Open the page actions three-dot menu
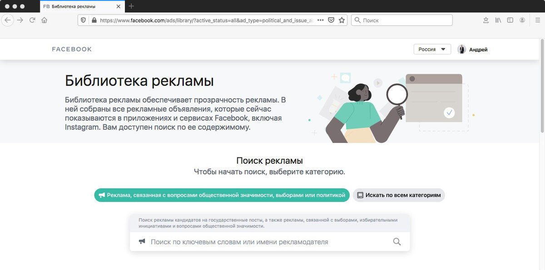 click(320, 20)
